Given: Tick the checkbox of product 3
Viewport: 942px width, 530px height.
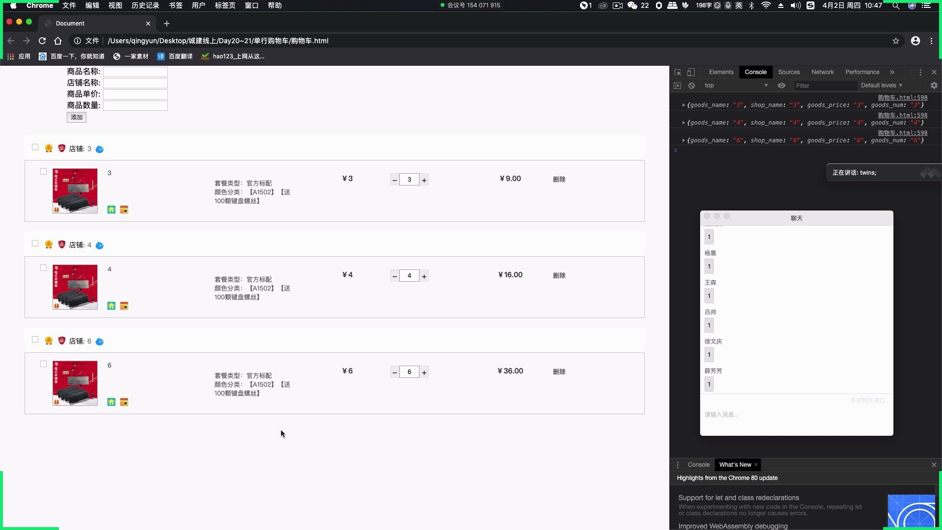Looking at the screenshot, I should (43, 172).
